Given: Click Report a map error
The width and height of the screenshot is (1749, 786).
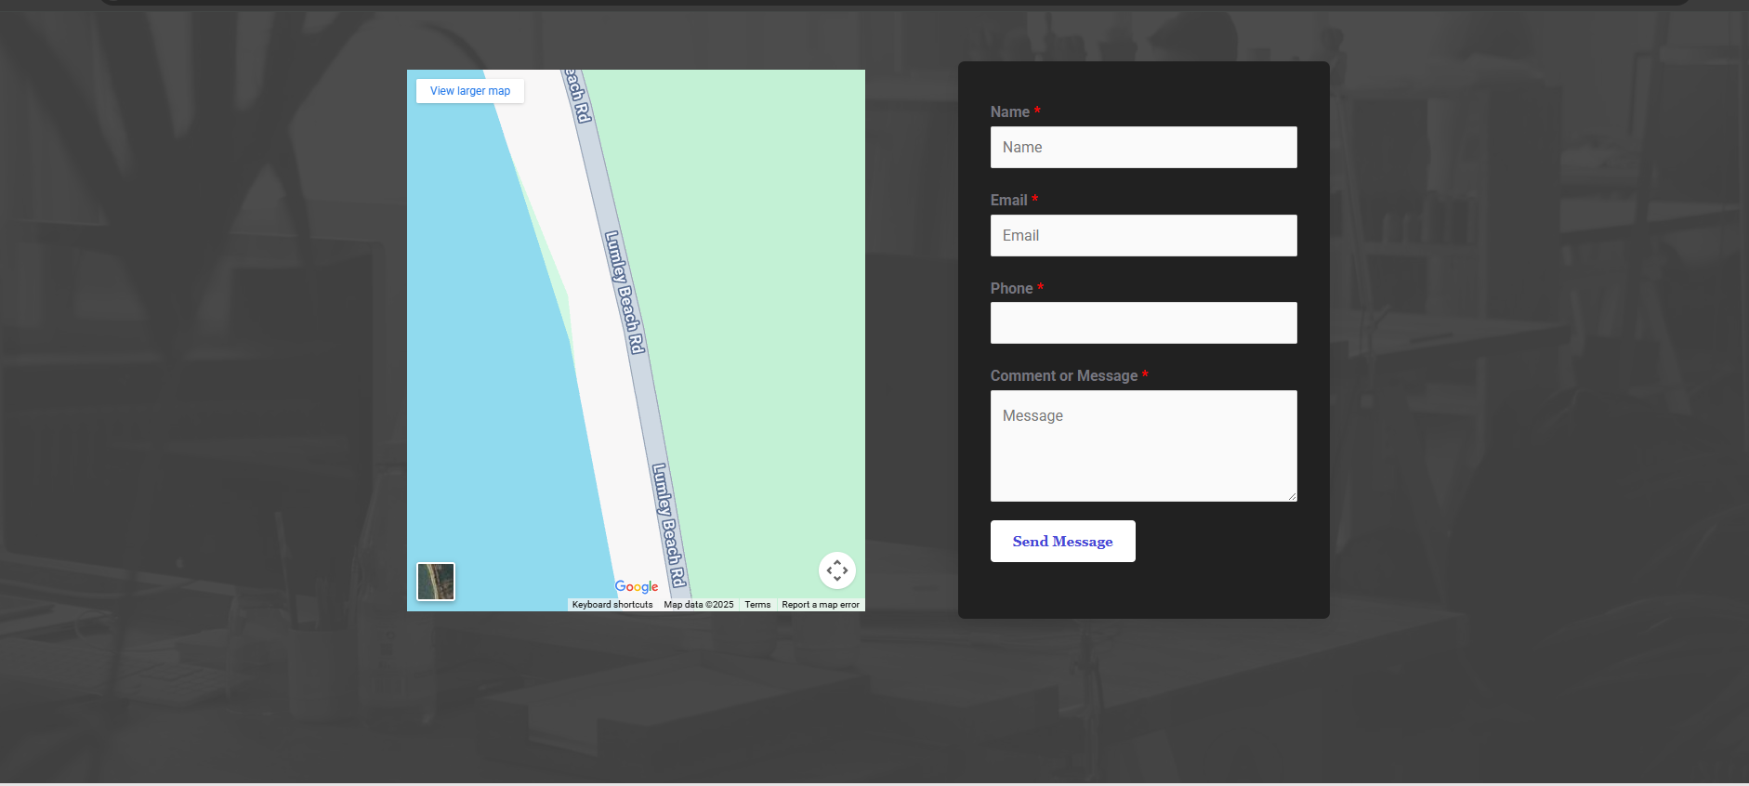Looking at the screenshot, I should pyautogui.click(x=821, y=605).
